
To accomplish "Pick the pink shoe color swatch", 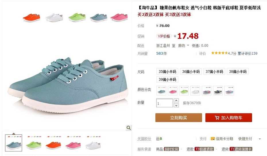I will pyautogui.click(x=173, y=90).
